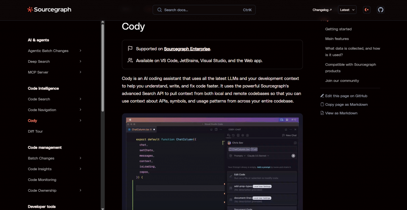Click the sidebar scroll up arrow

coord(103,22)
